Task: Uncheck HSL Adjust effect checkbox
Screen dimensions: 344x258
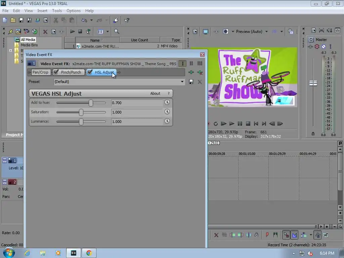Action: click(x=90, y=72)
